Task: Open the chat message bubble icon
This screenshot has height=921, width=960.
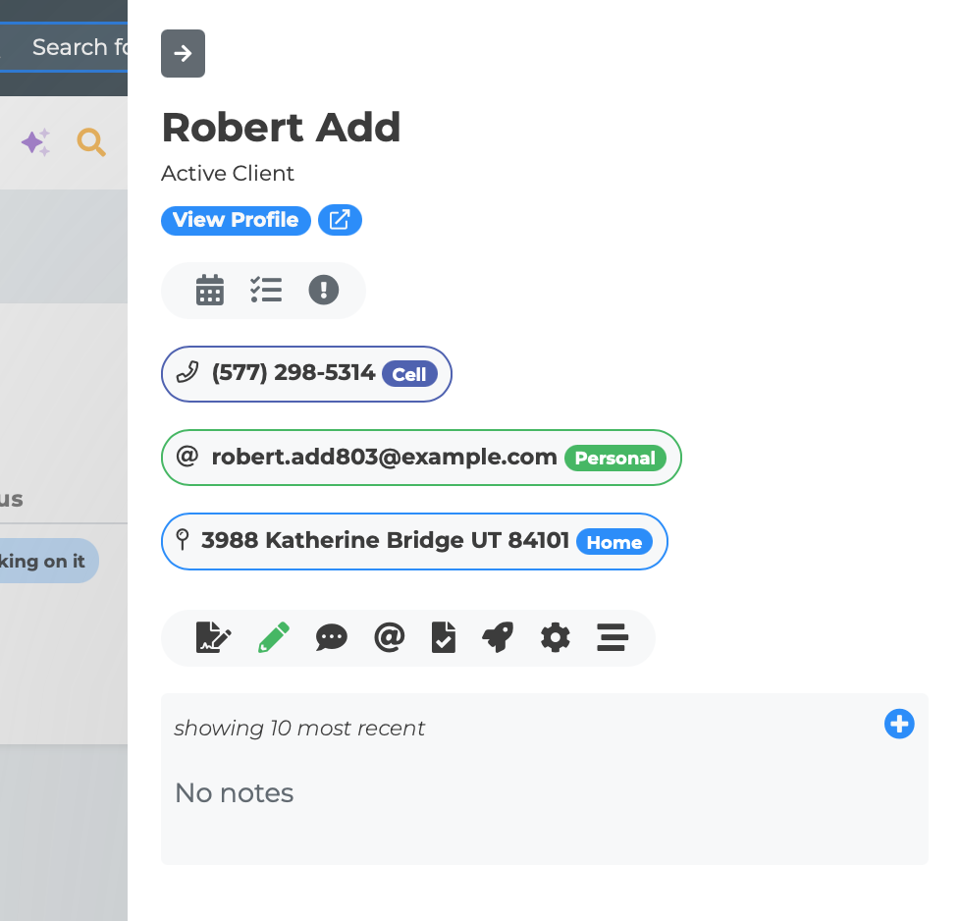Action: click(x=332, y=638)
